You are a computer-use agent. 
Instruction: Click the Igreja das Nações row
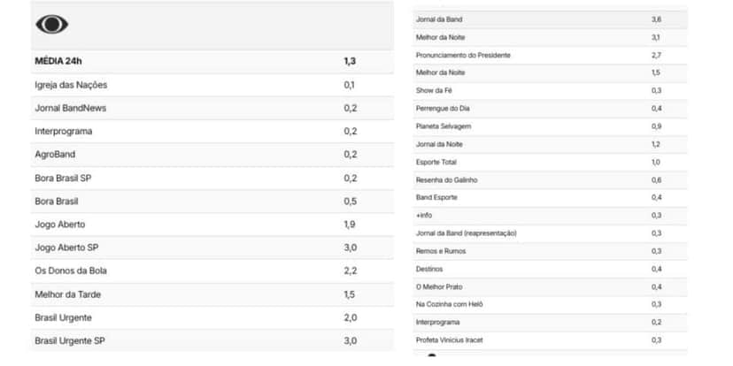(212, 85)
